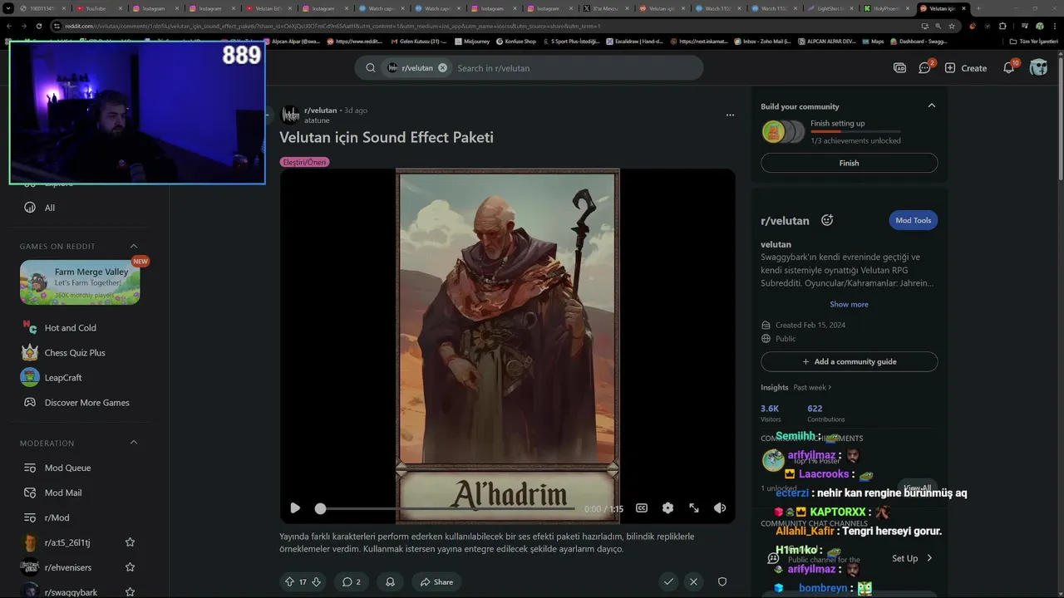The height and width of the screenshot is (598, 1064).
Task: Collapse the Games on Reddit section
Action: (x=133, y=246)
